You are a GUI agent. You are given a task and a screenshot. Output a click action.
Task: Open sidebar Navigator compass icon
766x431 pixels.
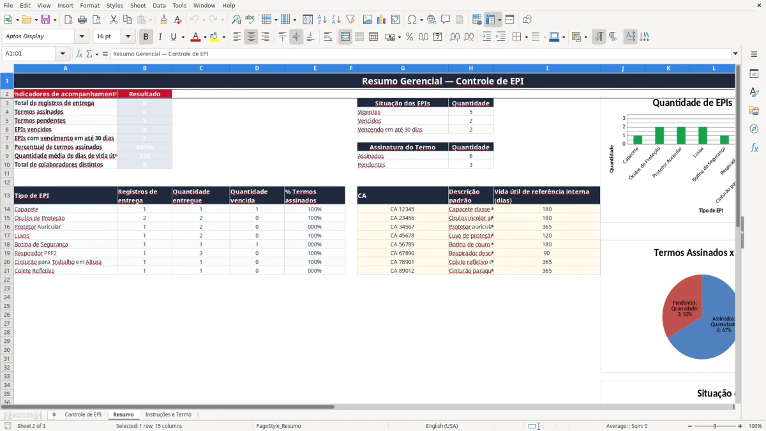754,129
